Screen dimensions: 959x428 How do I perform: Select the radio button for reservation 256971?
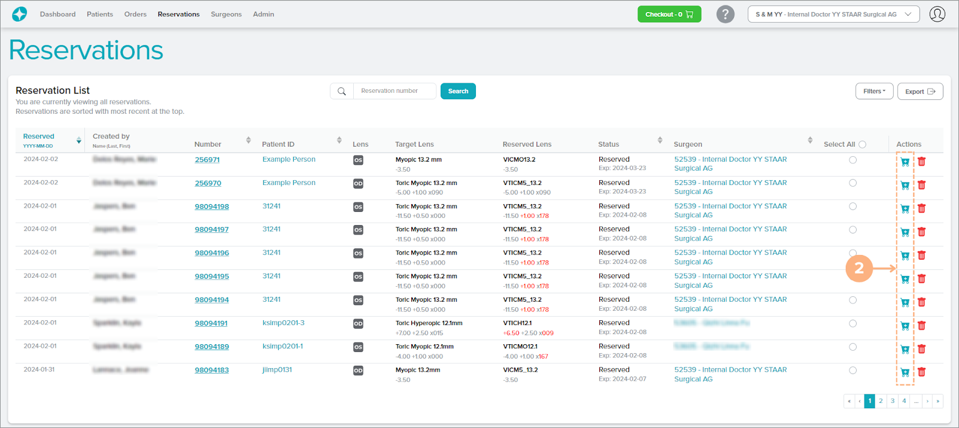[852, 160]
